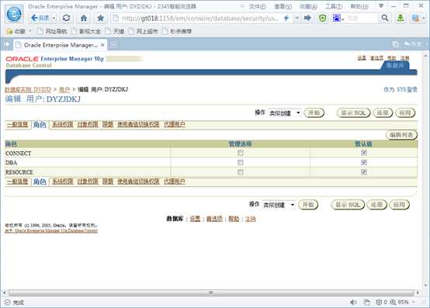Switch to the top 一般信息 tab
This screenshot has height=308, width=430.
pos(17,124)
